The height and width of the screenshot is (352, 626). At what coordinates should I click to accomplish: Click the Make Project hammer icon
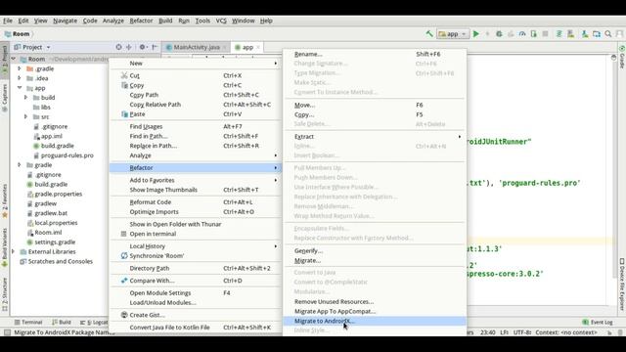(429, 34)
